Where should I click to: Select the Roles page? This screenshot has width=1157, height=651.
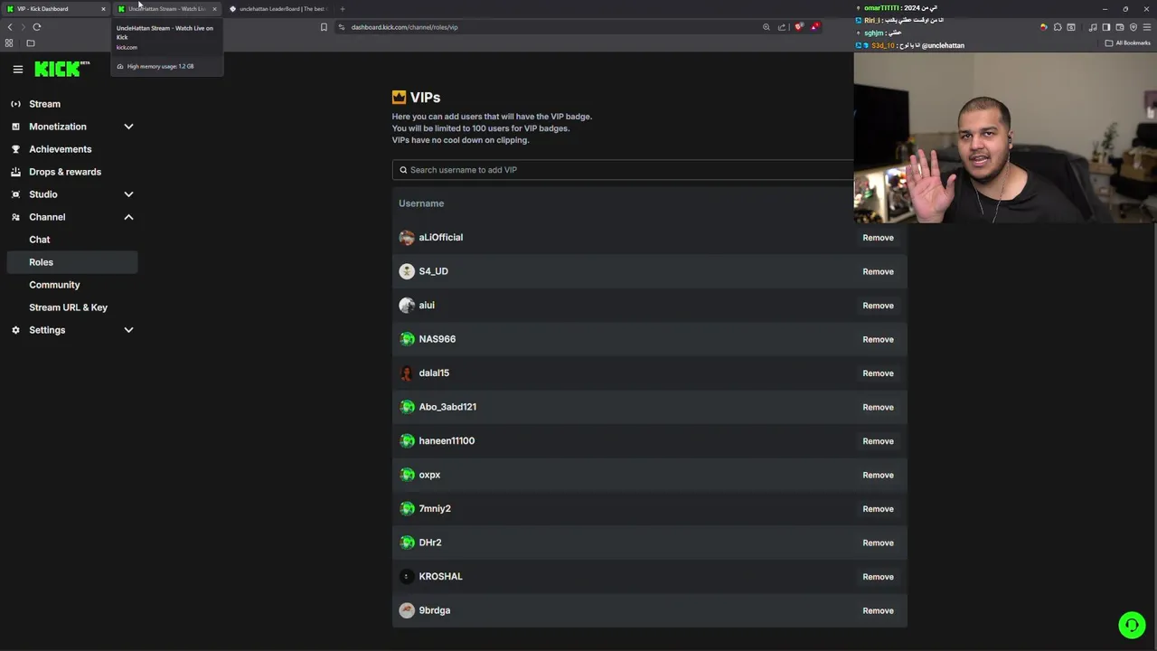pos(71,262)
